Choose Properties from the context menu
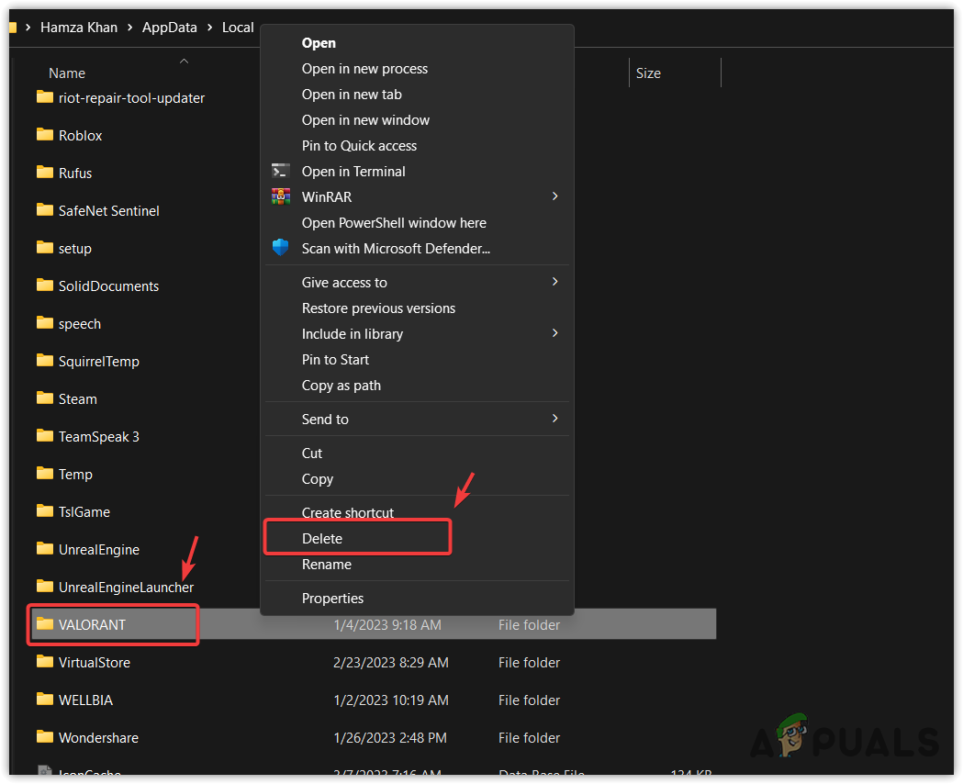The height and width of the screenshot is (784, 963). click(x=332, y=598)
